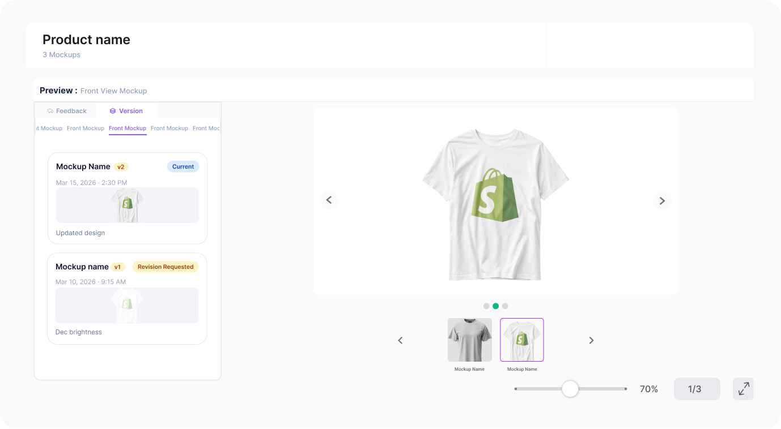This screenshot has width=781, height=429.
Task: Select the gray t-shirt thumbnail
Action: pos(470,340)
